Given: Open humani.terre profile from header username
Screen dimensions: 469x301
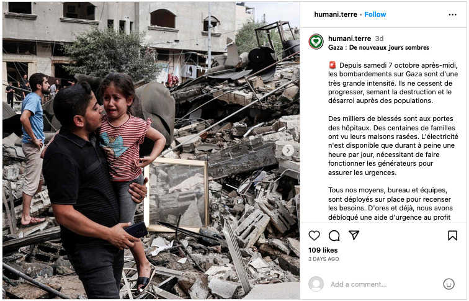Looking at the screenshot, I should (x=336, y=14).
